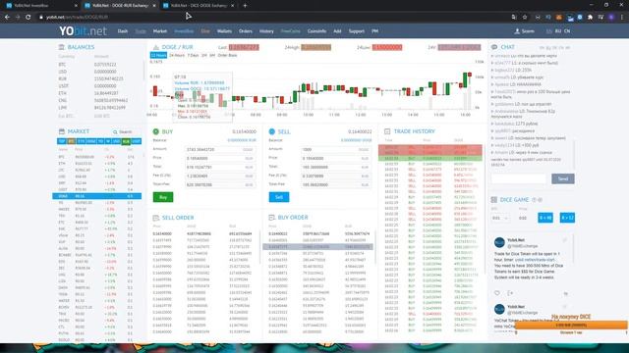
Task: Open the browser extensions puzzle icon
Action: pyautogui.click(x=590, y=18)
